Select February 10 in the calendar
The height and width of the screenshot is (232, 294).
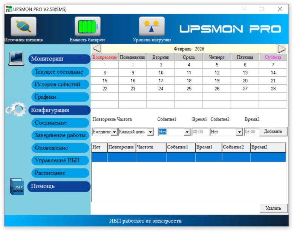click(x=161, y=73)
